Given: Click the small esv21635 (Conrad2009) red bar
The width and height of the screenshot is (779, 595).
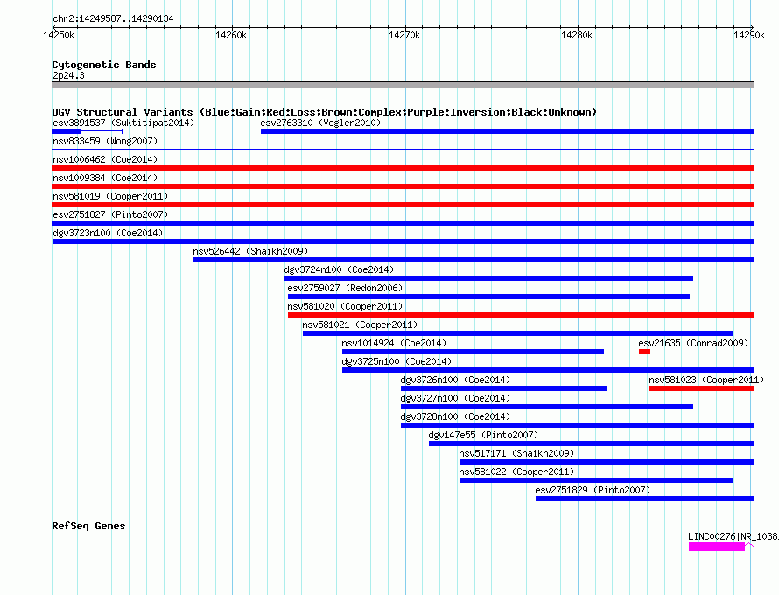Looking at the screenshot, I should click(644, 352).
